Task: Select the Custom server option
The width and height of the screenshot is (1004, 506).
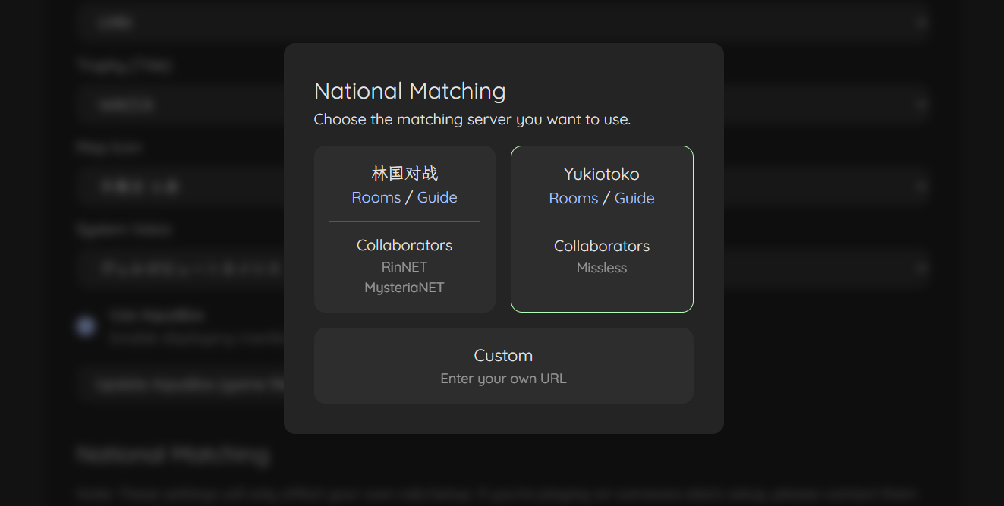Action: tap(503, 366)
